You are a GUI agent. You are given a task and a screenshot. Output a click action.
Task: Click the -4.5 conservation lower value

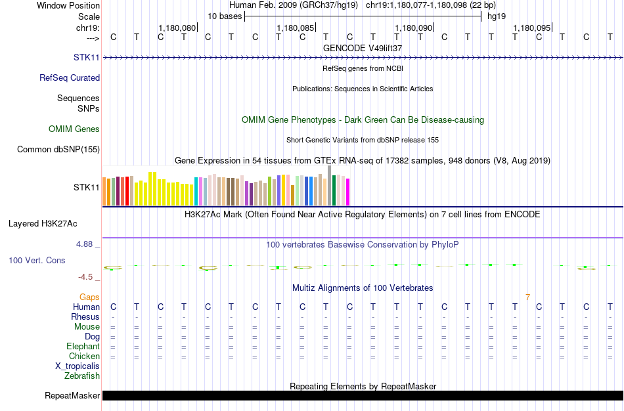tap(85, 277)
